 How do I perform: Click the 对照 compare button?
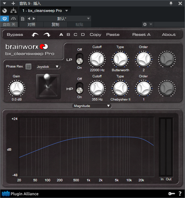click(x=31, y=25)
